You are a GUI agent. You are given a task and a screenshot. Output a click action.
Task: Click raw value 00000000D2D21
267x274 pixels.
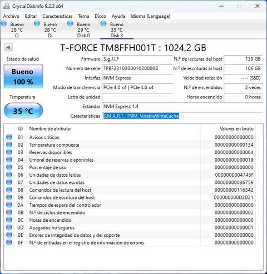(234, 197)
